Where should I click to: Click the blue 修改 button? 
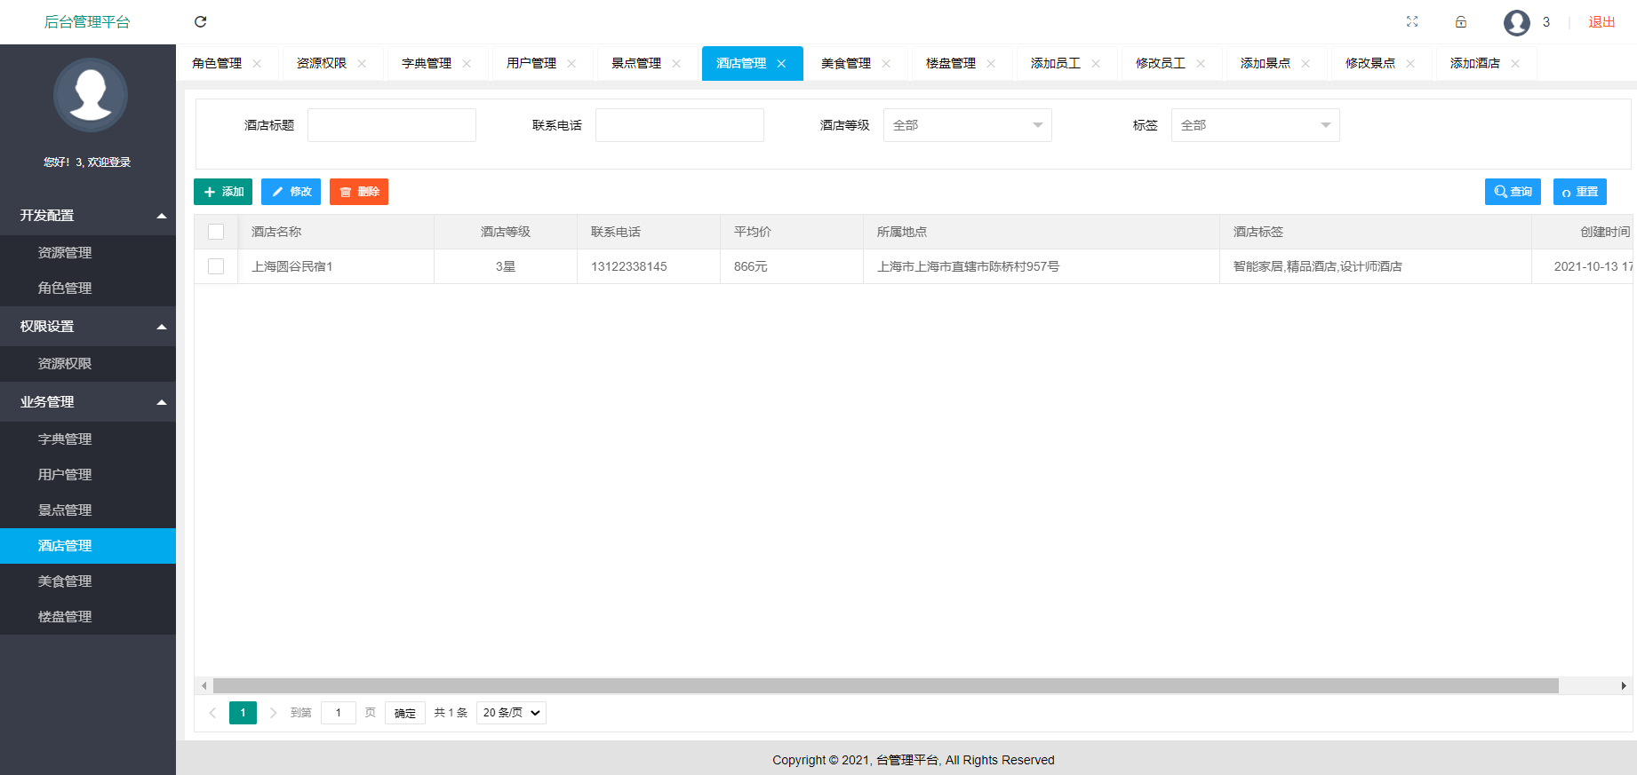coord(291,192)
